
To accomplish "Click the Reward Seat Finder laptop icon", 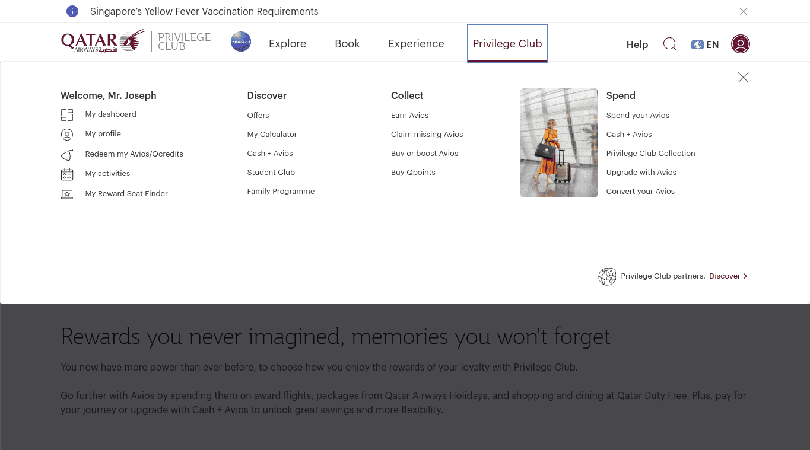I will click(x=67, y=194).
